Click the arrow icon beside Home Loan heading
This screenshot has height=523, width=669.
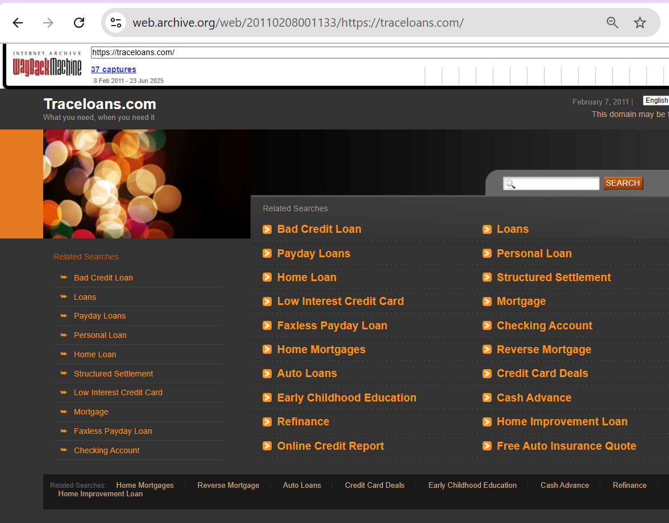(267, 278)
